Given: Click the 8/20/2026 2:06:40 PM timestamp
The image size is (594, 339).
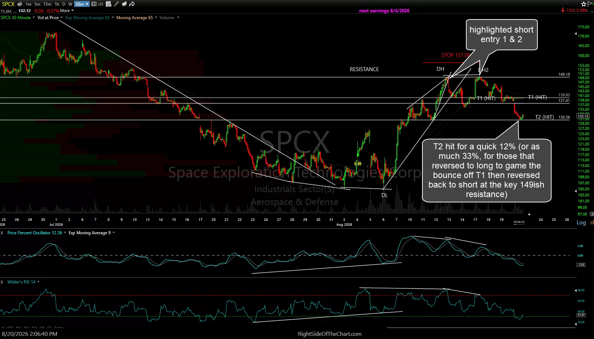Looking at the screenshot, I should 30,334.
